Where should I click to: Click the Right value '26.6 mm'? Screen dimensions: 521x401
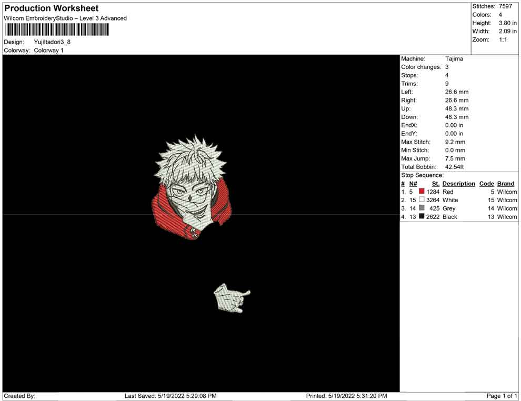pos(457,100)
